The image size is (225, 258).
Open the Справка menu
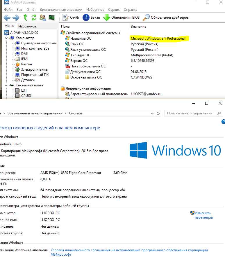[131, 10]
